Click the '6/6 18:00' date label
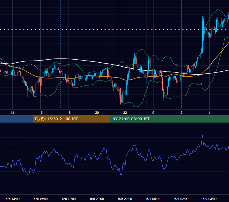The image size is (229, 202). point(69,199)
